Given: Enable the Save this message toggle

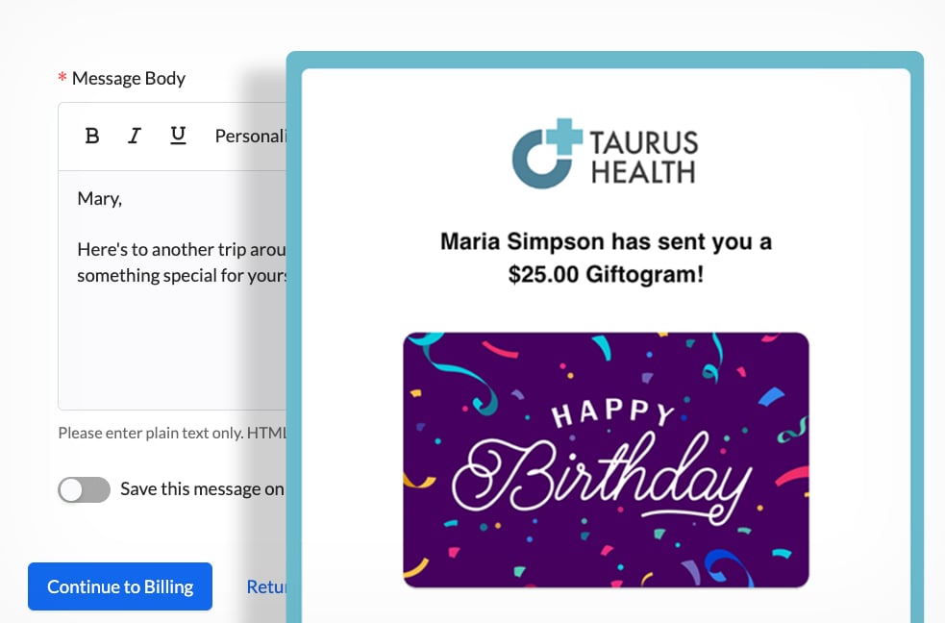Looking at the screenshot, I should tap(84, 489).
